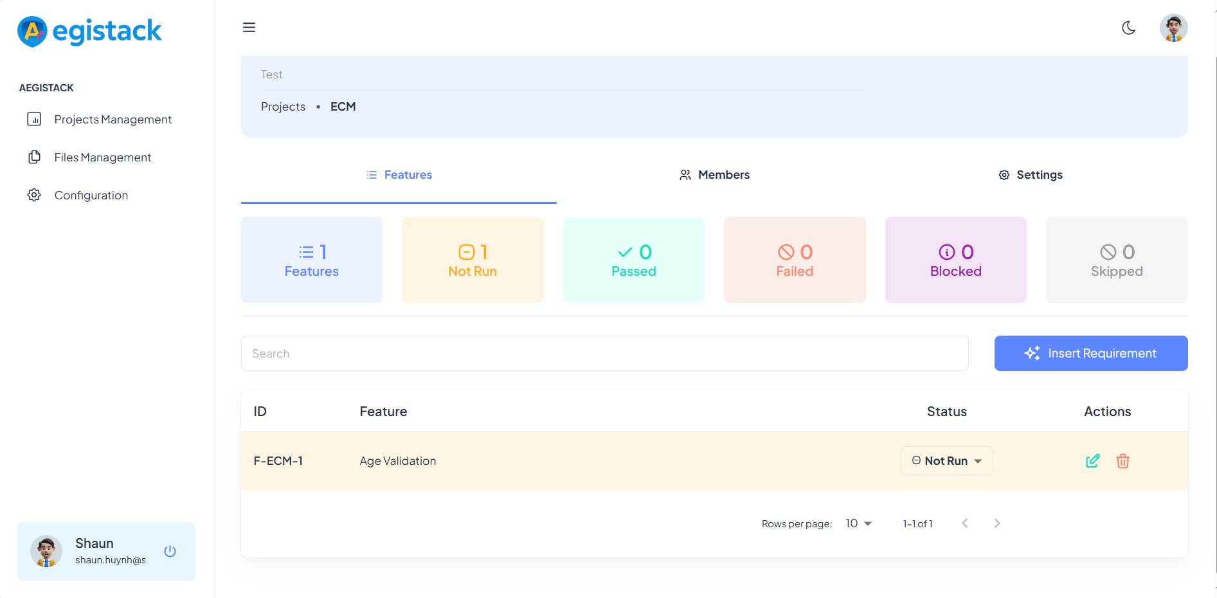Image resolution: width=1217 pixels, height=598 pixels.
Task: Select the Passed summary card
Action: (x=633, y=260)
